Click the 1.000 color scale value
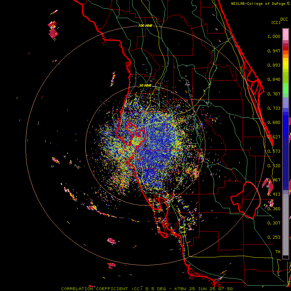291x291 pixels. pos(274,36)
